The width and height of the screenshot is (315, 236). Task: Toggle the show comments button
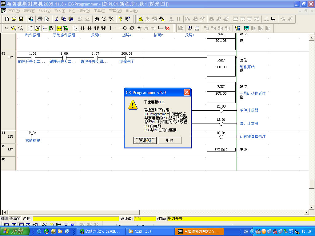pyautogui.click(x=38, y=28)
